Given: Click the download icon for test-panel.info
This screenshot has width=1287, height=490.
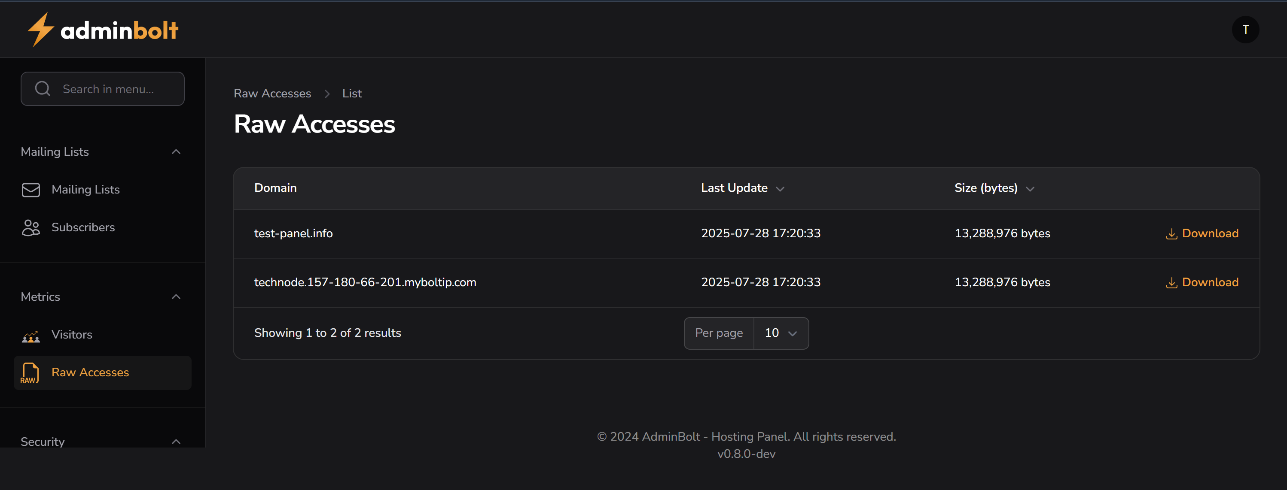Looking at the screenshot, I should [x=1171, y=233].
